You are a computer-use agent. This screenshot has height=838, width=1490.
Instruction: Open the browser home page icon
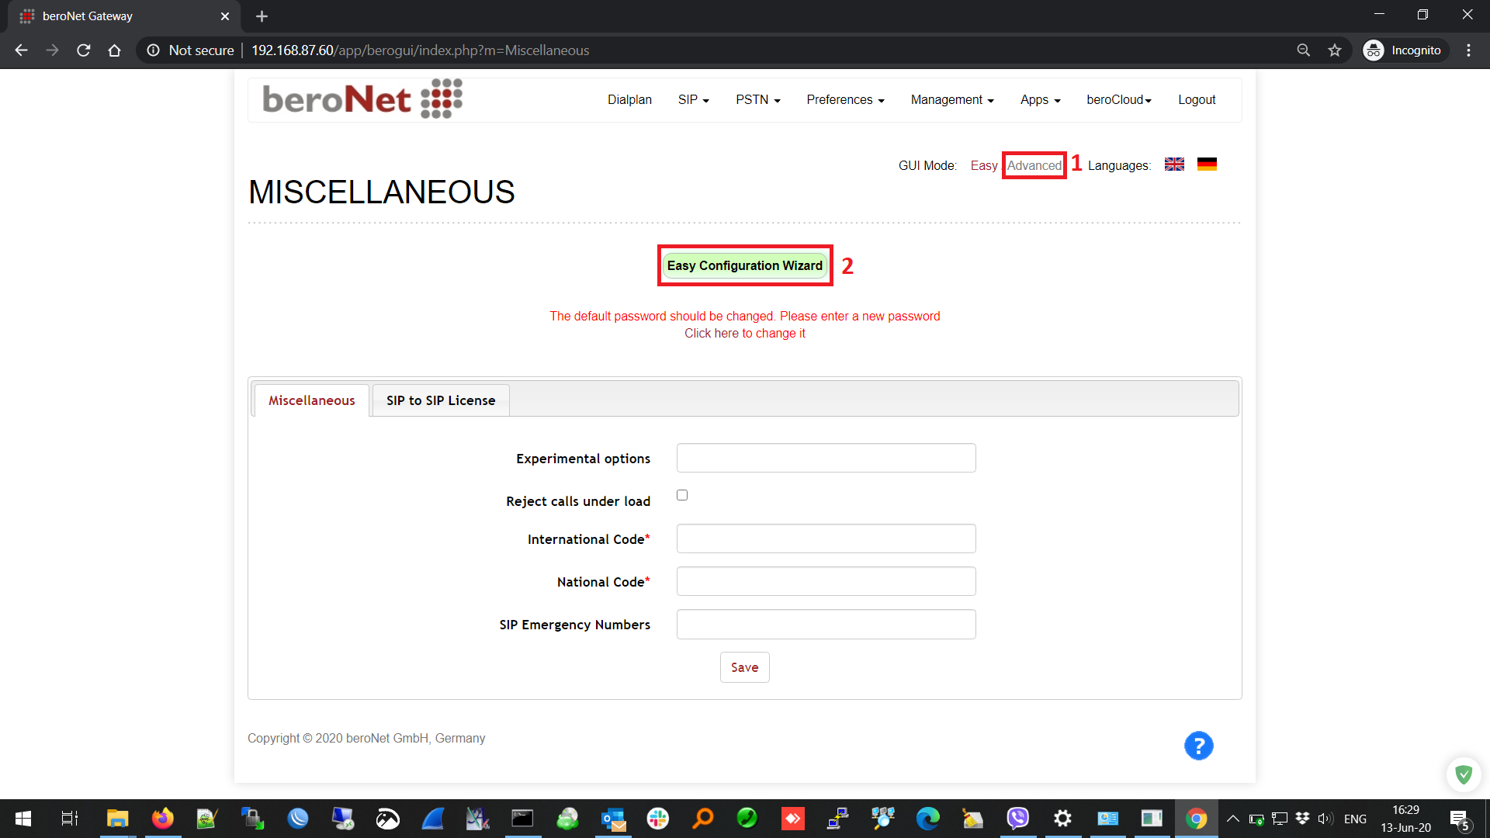114,50
